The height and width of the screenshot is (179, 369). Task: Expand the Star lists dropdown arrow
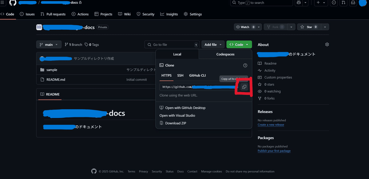pyautogui.click(x=325, y=27)
